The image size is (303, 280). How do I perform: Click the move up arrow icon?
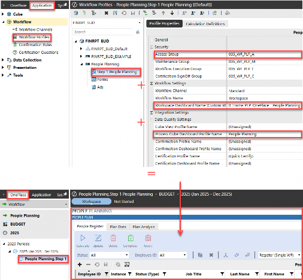[x=163, y=13]
